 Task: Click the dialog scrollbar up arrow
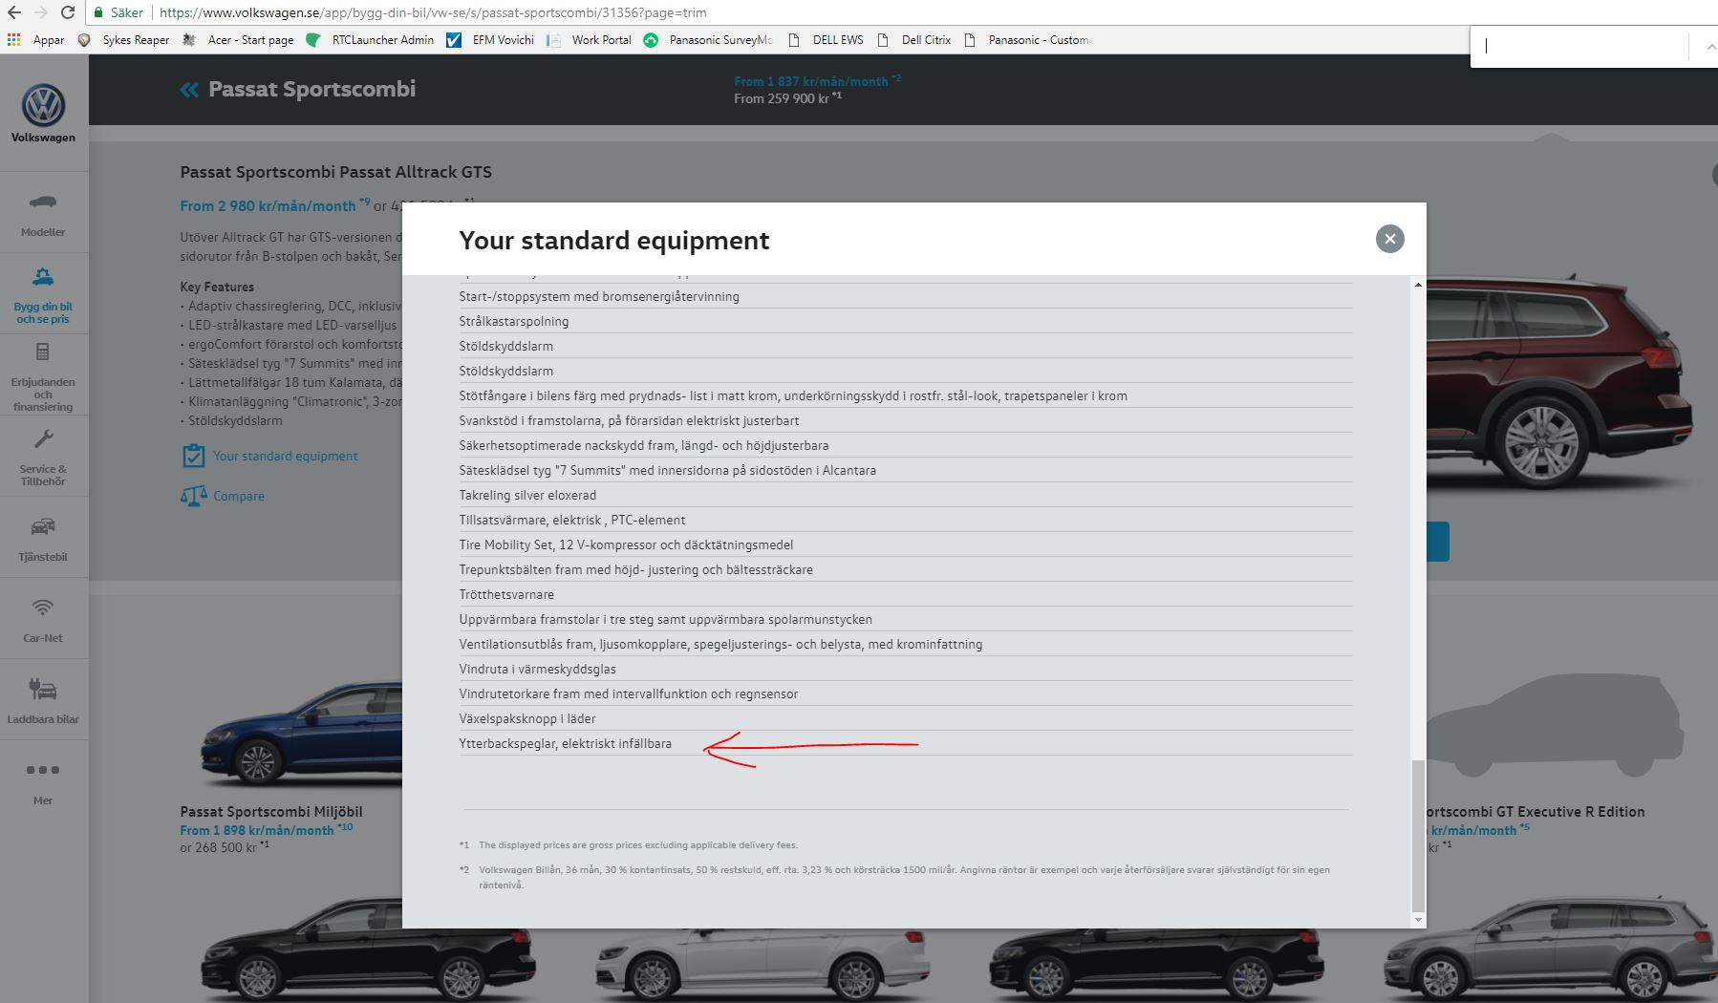pos(1418,285)
